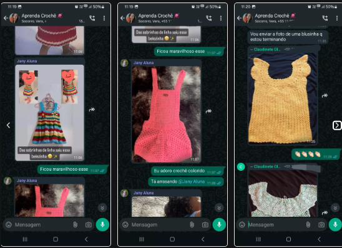The width and height of the screenshot is (342, 248).
Task: Record voice message on left phone
Action: coord(102,224)
